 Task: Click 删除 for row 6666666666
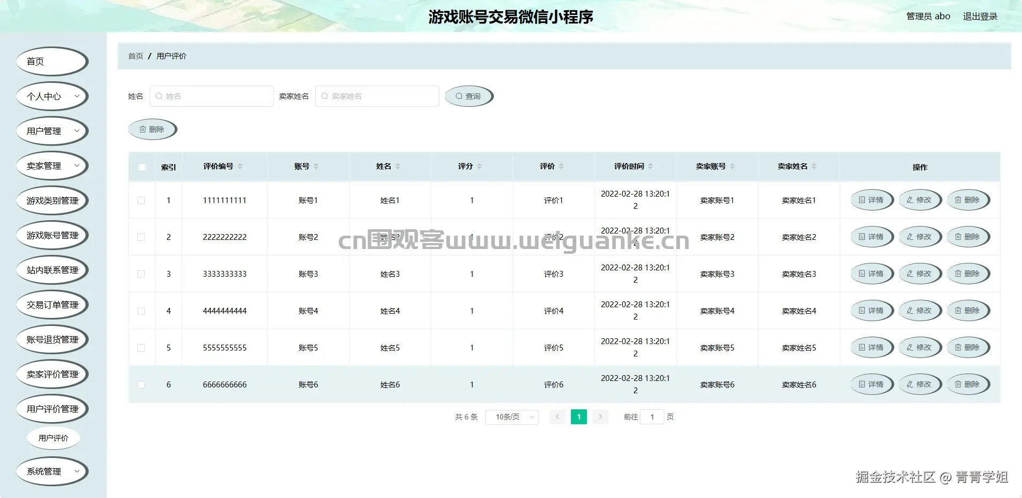(968, 384)
